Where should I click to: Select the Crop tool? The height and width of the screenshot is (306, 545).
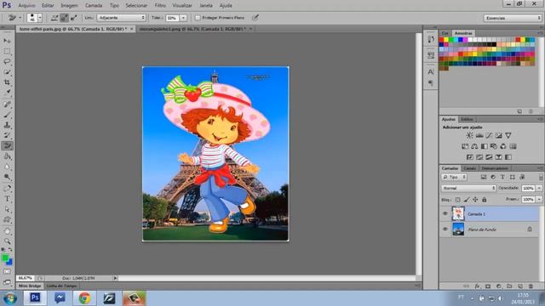click(x=7, y=82)
